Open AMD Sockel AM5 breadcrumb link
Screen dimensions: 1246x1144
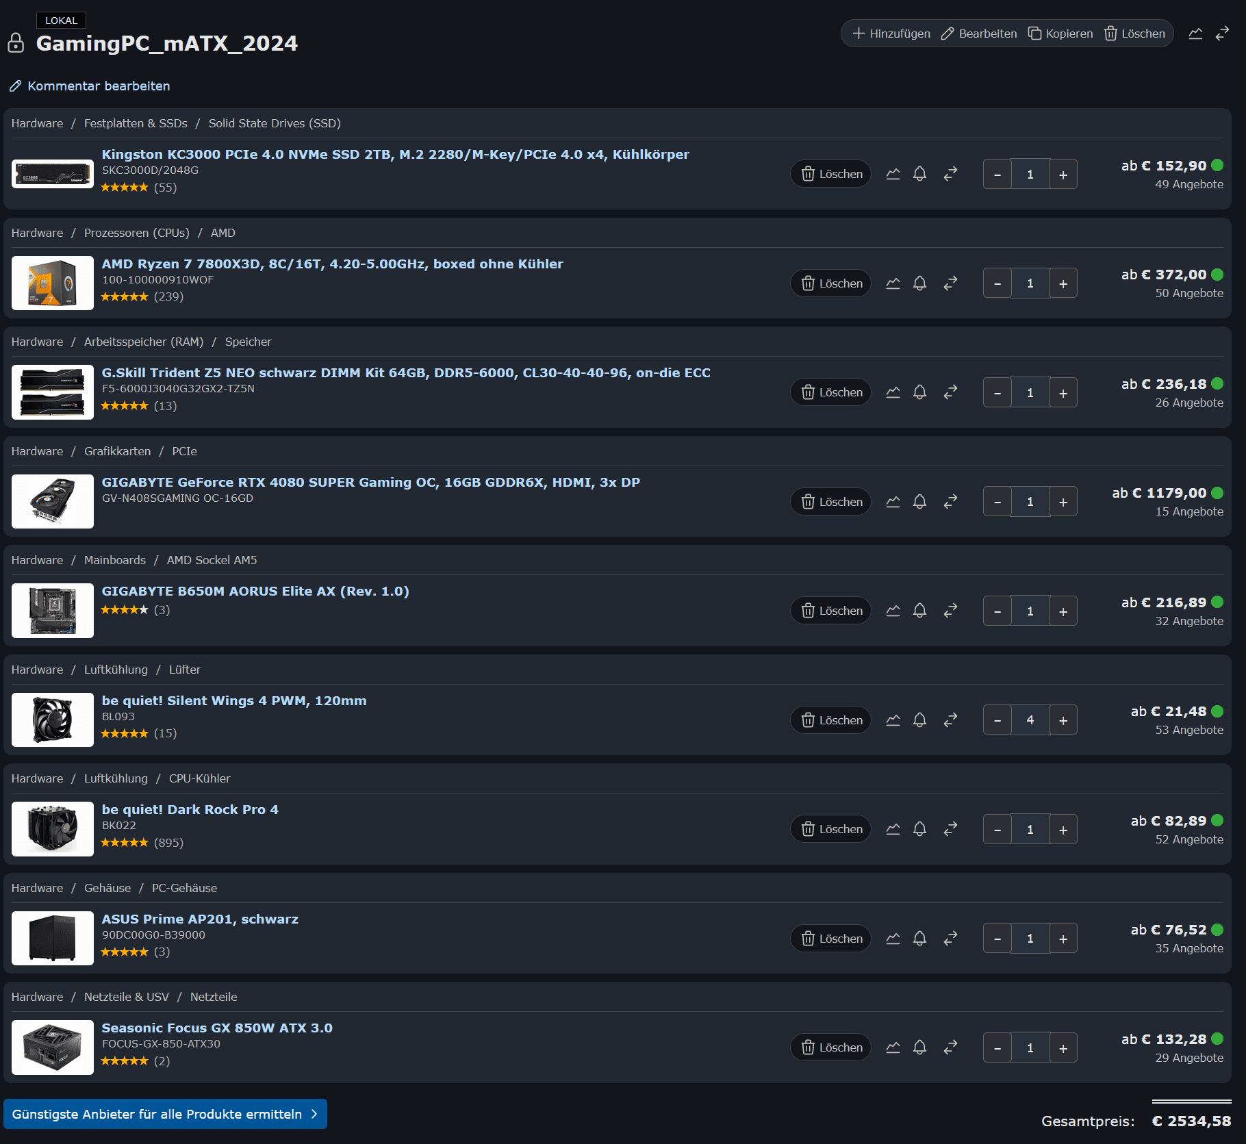point(212,560)
